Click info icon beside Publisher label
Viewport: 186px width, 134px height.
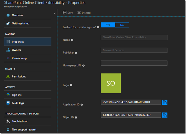tap(76, 53)
